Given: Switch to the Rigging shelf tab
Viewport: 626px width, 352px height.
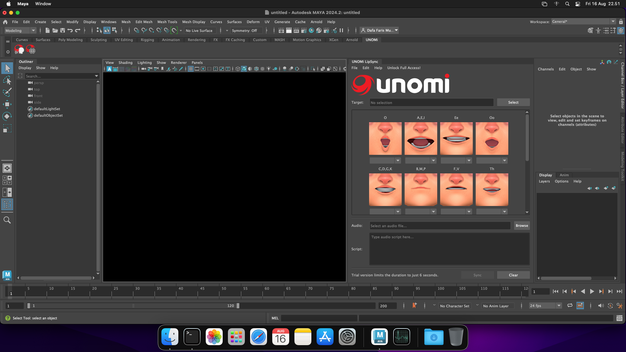Looking at the screenshot, I should coord(147,40).
